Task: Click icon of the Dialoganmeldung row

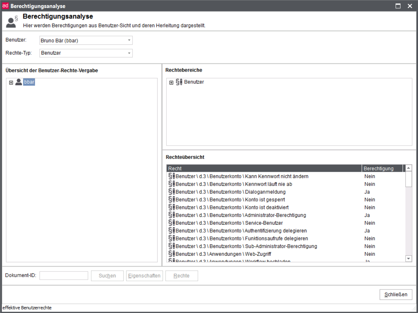Action: pyautogui.click(x=172, y=192)
